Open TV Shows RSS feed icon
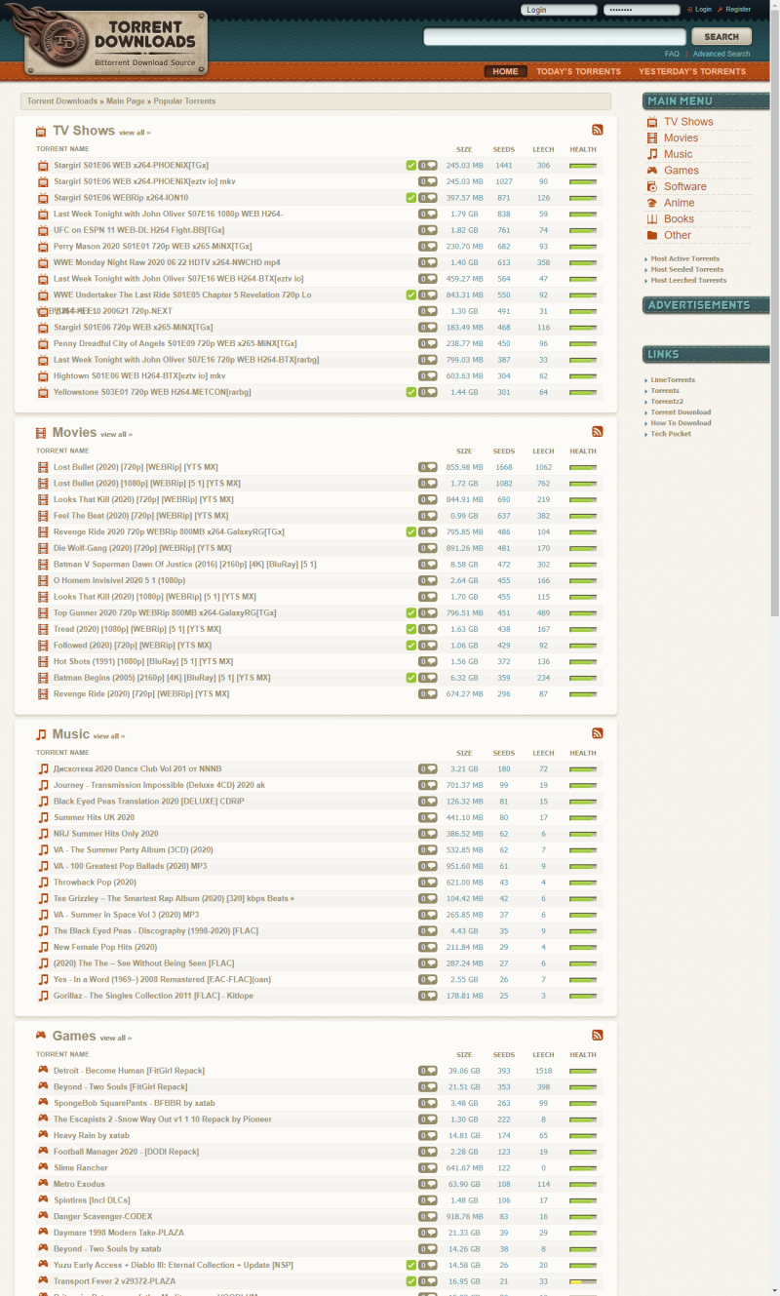 pos(598,130)
